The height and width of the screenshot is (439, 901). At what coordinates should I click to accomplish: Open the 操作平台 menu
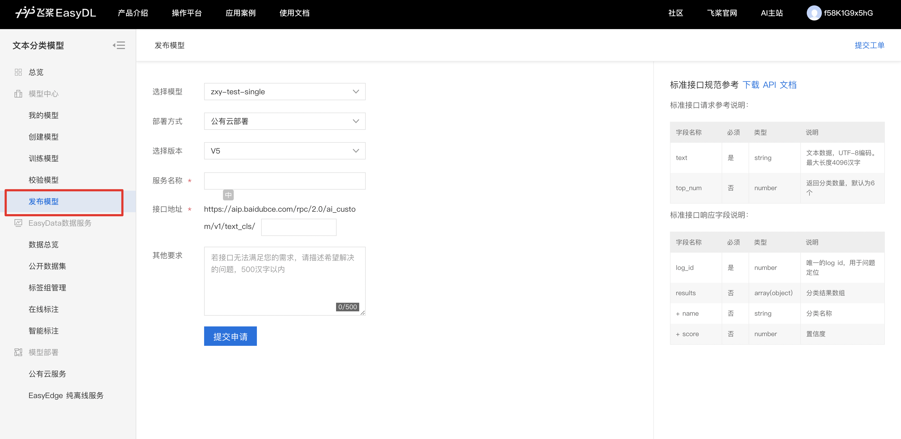(x=187, y=13)
